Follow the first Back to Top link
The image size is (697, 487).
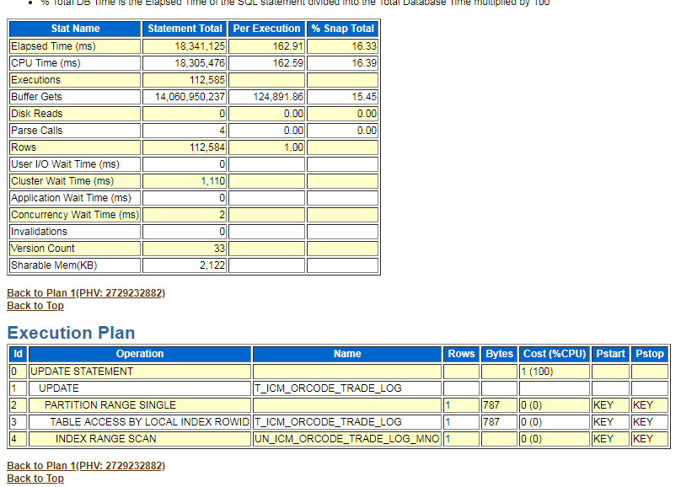[x=35, y=306]
